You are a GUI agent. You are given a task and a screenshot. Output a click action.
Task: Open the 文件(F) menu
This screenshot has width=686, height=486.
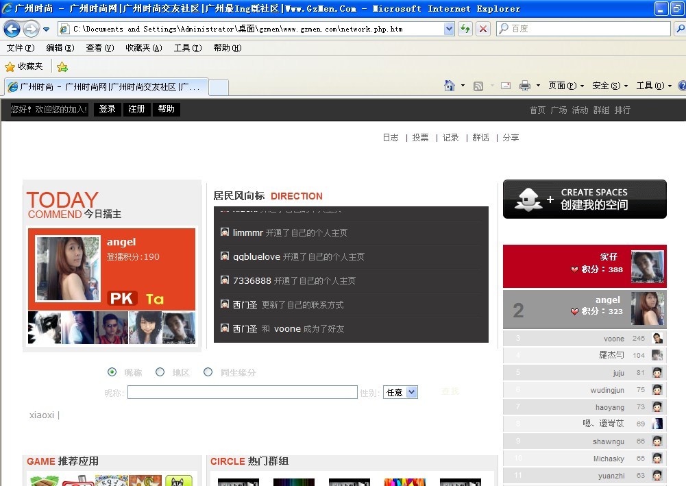click(21, 48)
